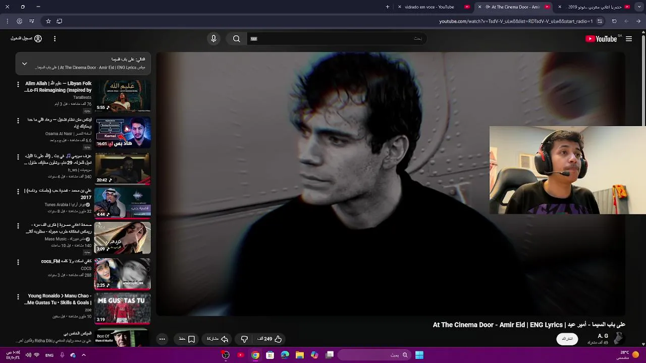Play the Mass Music thumbnail lasting 3:09
The width and height of the screenshot is (646, 363).
pyautogui.click(x=123, y=237)
